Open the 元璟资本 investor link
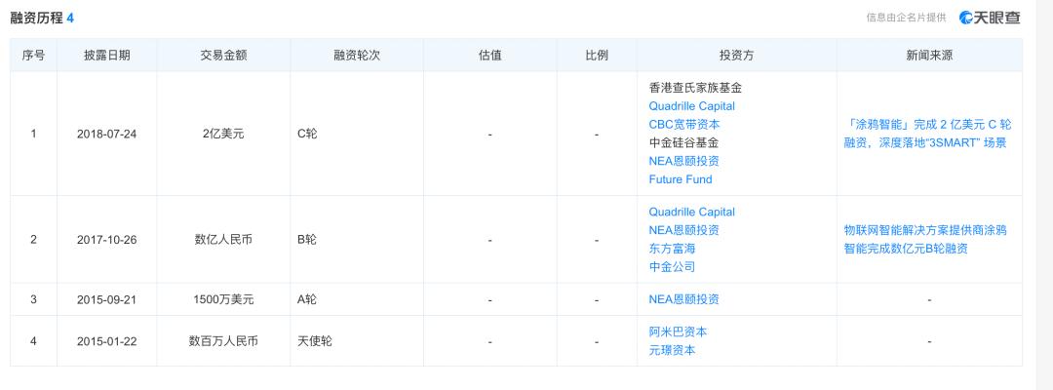Image resolution: width=1053 pixels, height=390 pixels. click(x=672, y=350)
